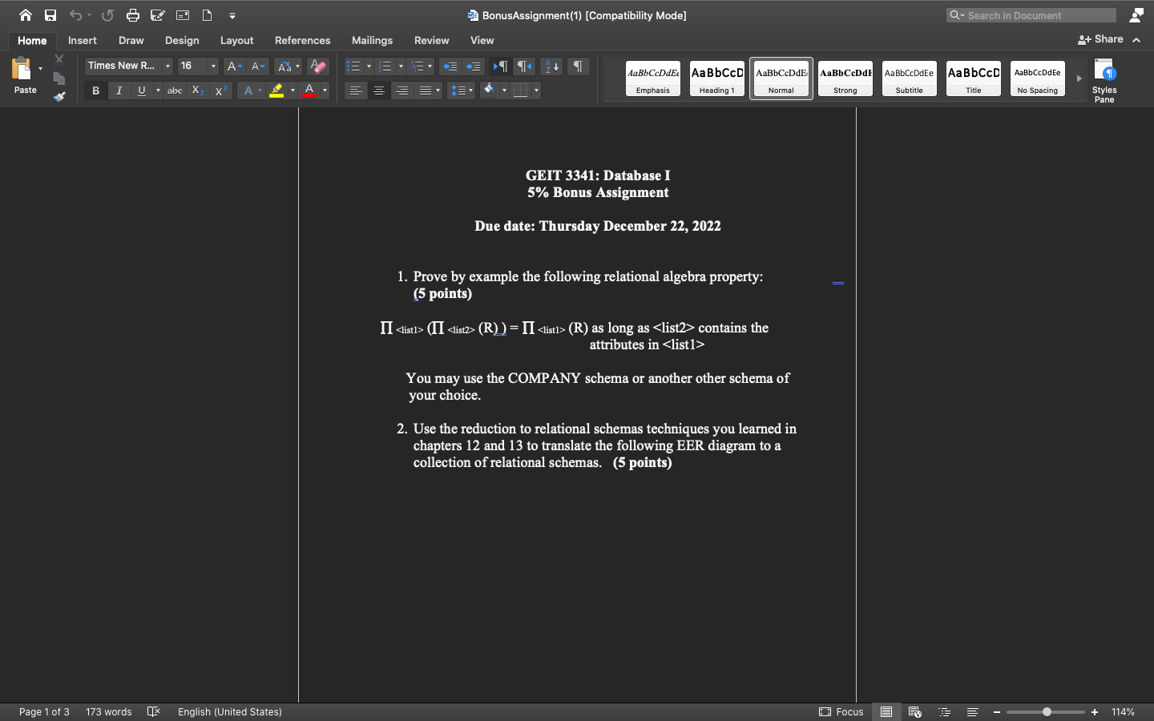This screenshot has height=721, width=1154.
Task: Apply superscript formatting
Action: click(x=220, y=91)
